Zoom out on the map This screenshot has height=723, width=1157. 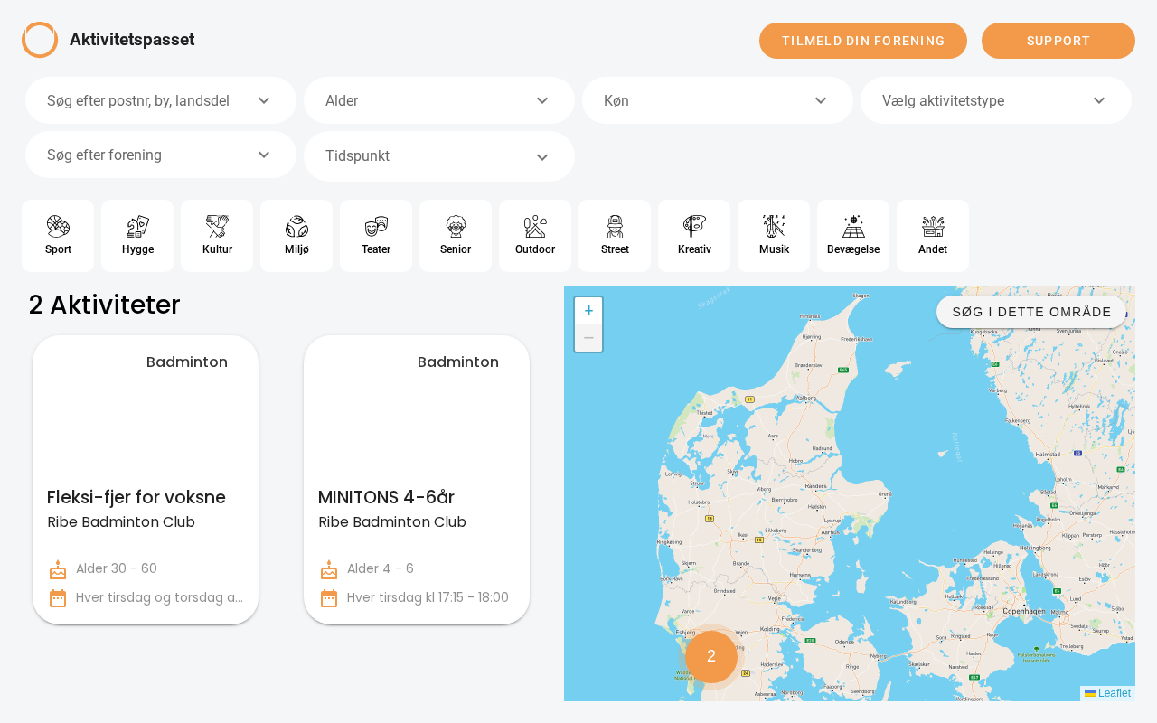[588, 338]
